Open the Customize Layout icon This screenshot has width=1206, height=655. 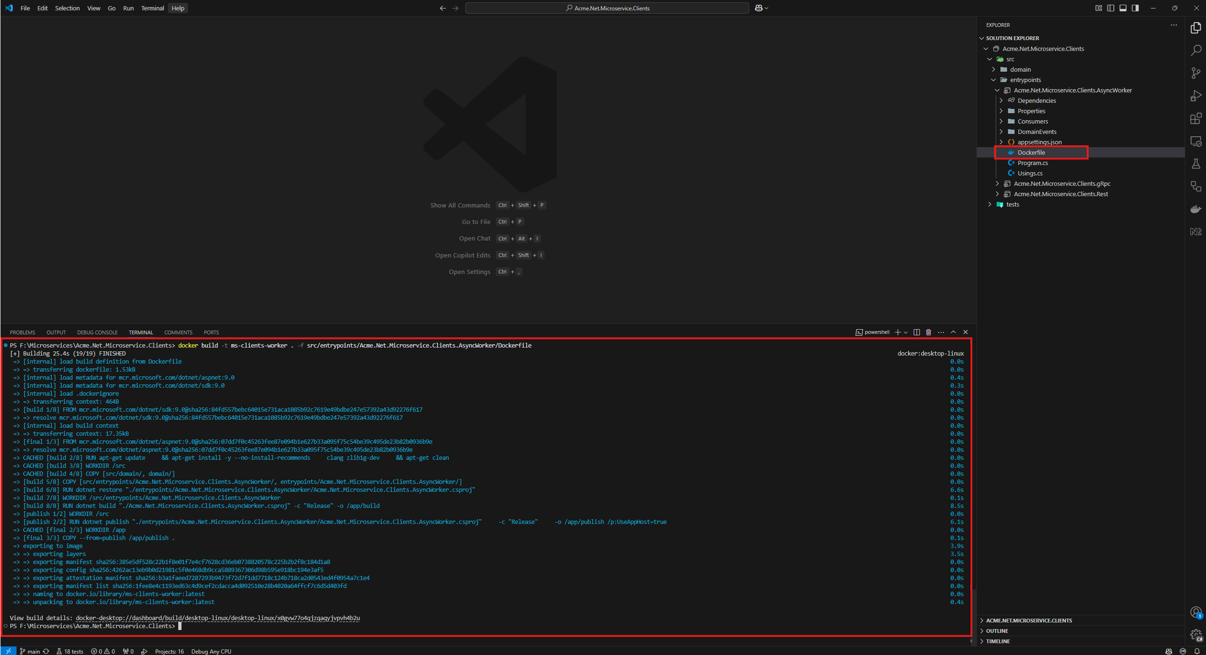(x=1099, y=8)
